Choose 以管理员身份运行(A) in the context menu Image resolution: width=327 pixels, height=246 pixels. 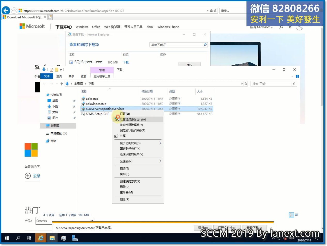138,119
